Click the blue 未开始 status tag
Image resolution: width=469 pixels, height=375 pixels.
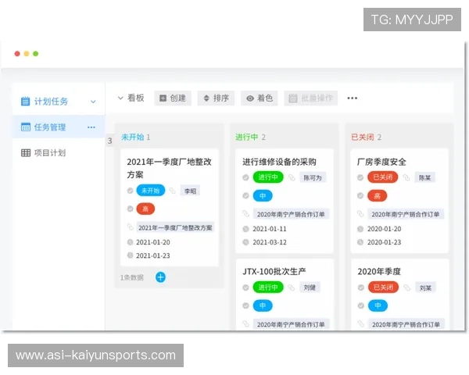point(150,191)
